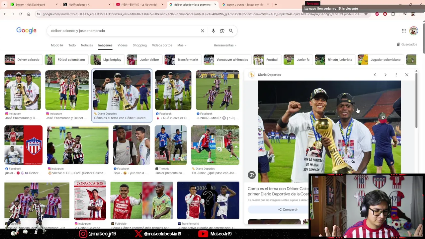Image resolution: width=425 pixels, height=239 pixels.
Task: Open Vuelve el DEI-LOVE Instagram thumbnail
Action: 77,145
